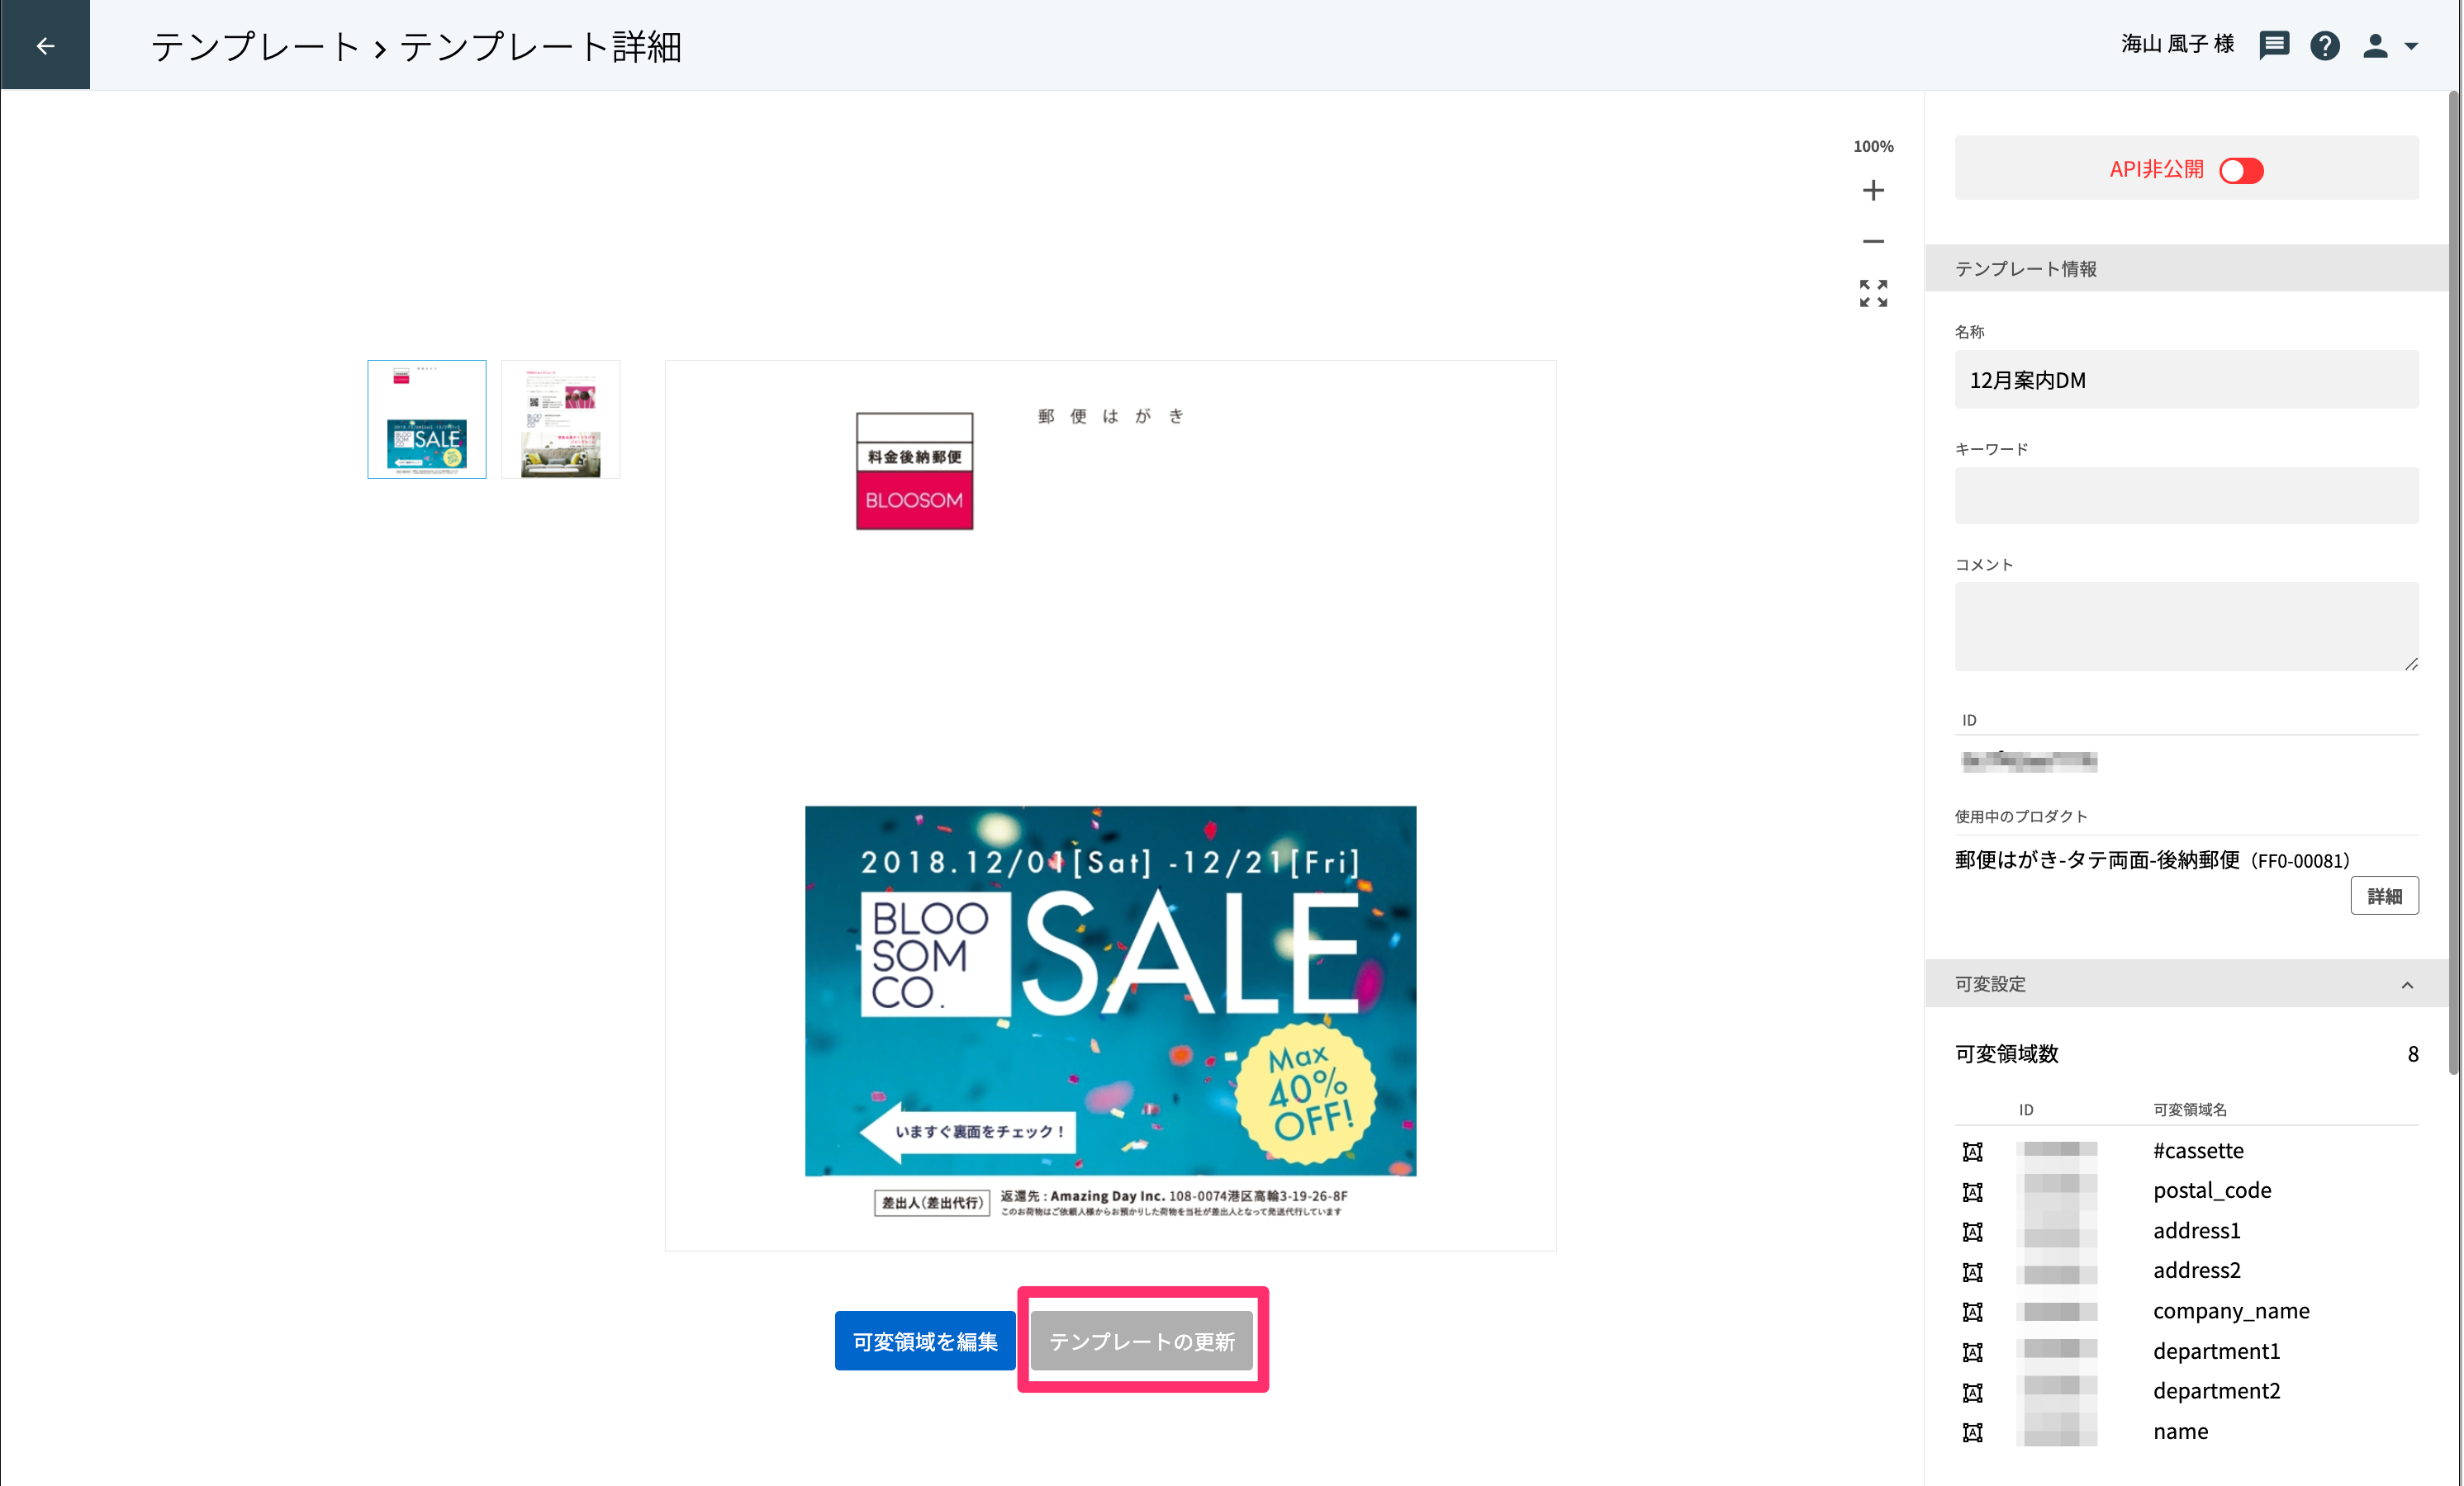Screen dimensions: 2464x1486
Task: Go back using the arrow icon
Action: pyautogui.click(x=45, y=45)
